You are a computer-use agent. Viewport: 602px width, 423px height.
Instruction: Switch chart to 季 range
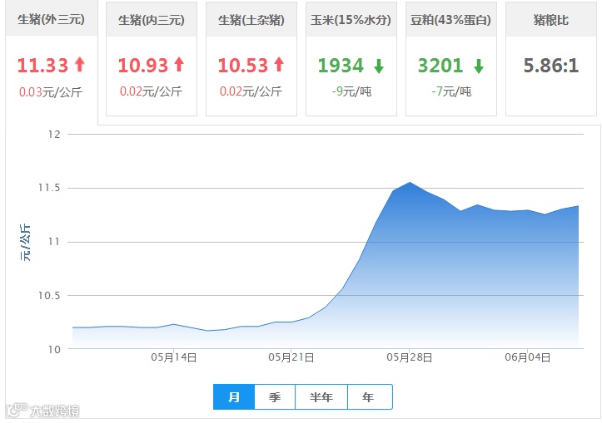(275, 397)
